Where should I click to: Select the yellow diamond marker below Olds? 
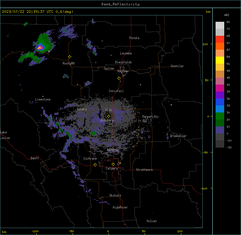point(108,116)
